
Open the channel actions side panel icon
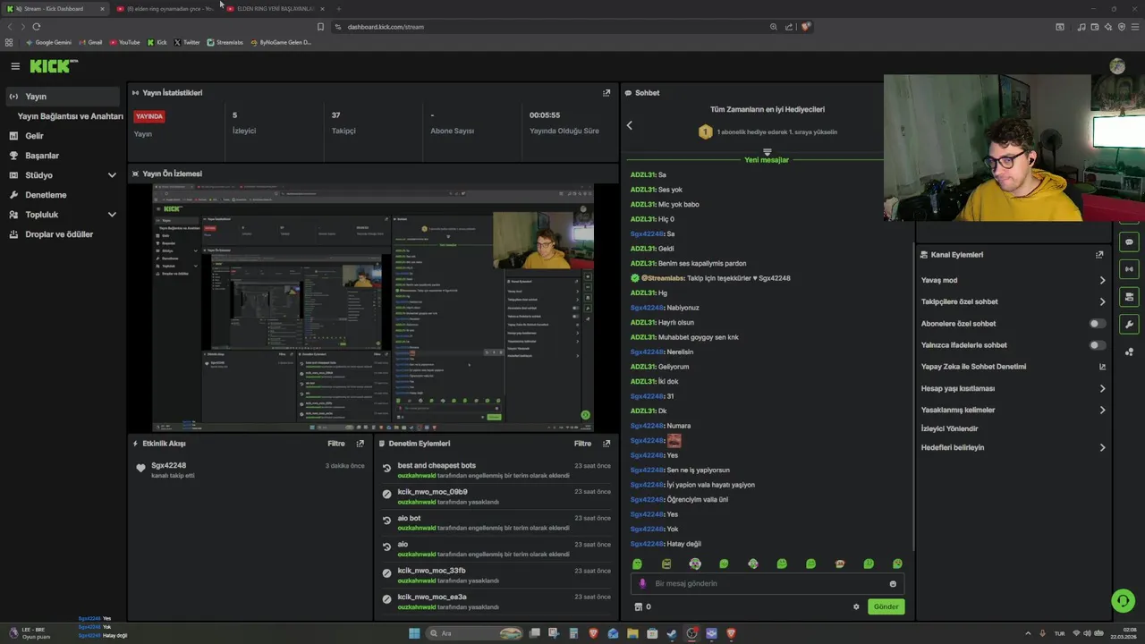pos(1129,297)
